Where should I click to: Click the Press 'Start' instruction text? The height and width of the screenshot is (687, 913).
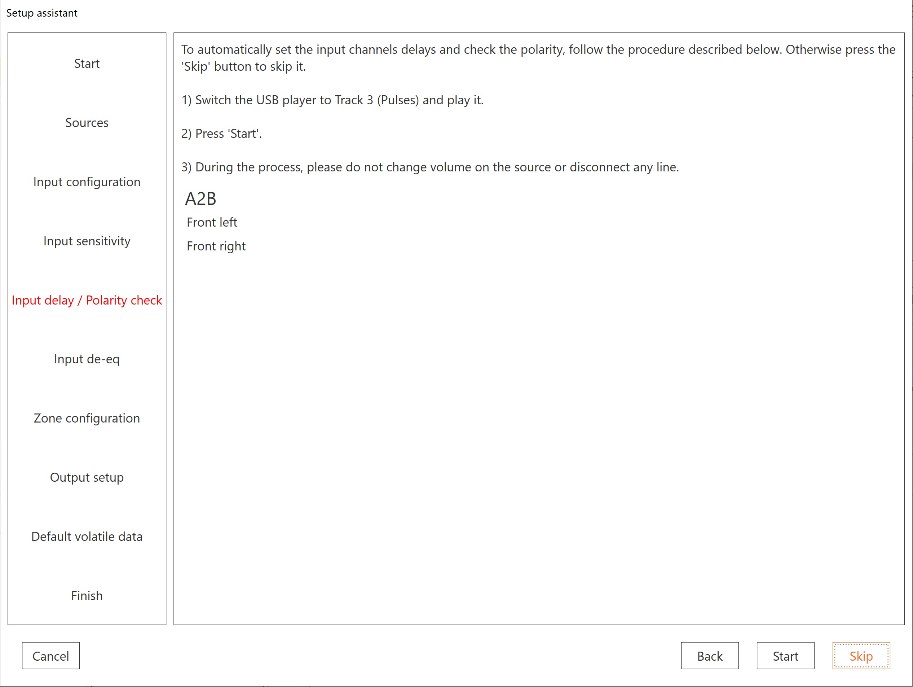pyautogui.click(x=222, y=134)
